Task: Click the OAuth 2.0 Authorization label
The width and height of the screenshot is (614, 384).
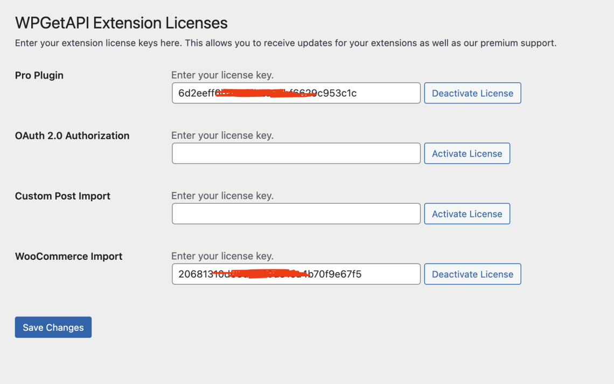Action: point(72,136)
